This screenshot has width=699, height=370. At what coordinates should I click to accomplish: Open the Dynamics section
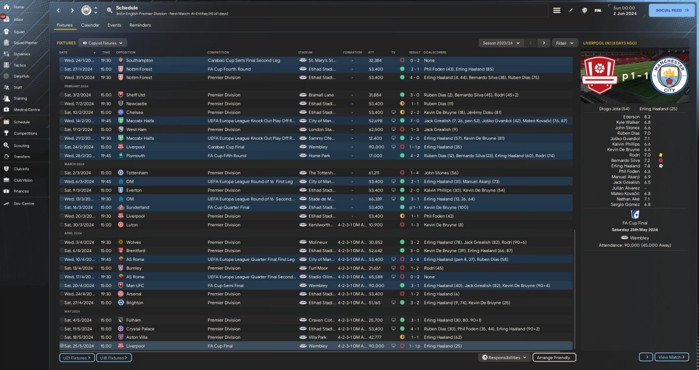22,54
